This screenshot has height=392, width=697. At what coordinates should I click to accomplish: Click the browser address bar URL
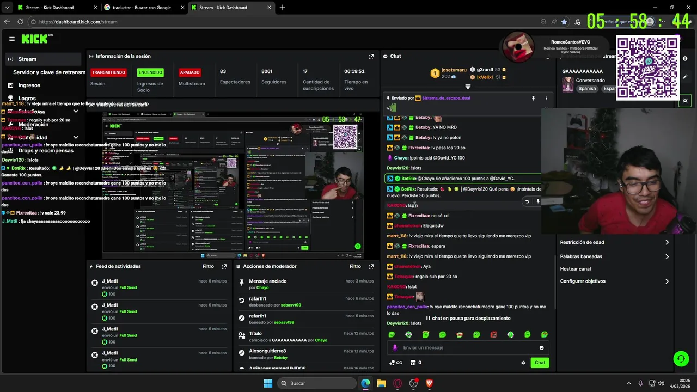click(78, 22)
